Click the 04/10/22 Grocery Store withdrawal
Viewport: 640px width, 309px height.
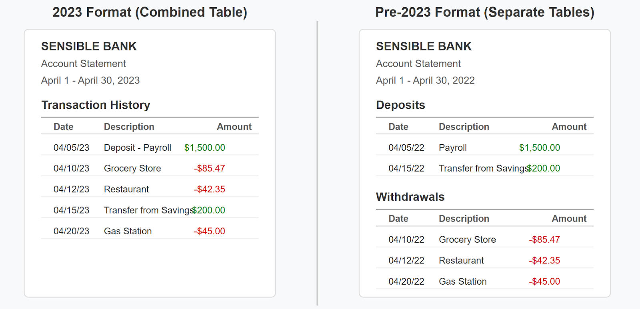tap(485, 239)
